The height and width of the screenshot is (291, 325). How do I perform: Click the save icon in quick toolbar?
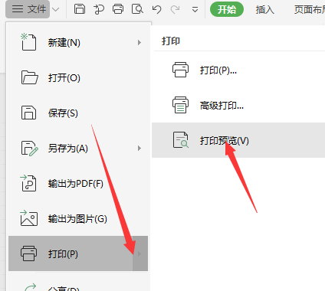80,9
